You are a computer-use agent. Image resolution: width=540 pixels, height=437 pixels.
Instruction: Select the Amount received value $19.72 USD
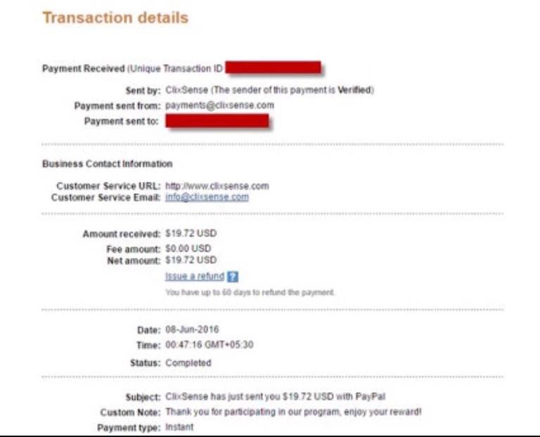coord(191,234)
